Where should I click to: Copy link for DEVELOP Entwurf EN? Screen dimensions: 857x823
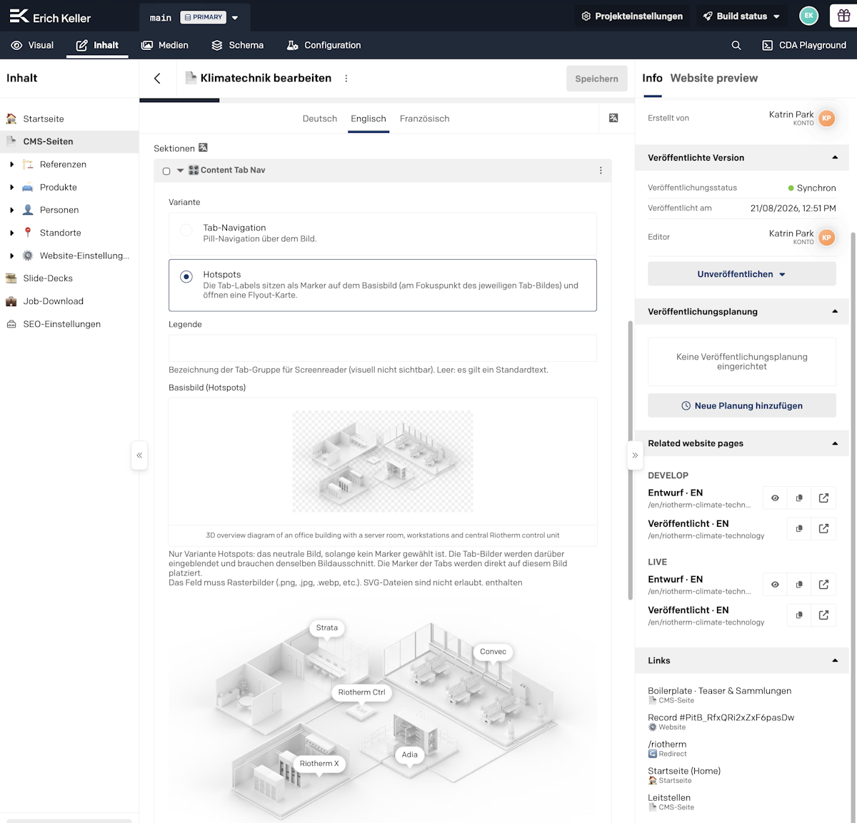799,498
